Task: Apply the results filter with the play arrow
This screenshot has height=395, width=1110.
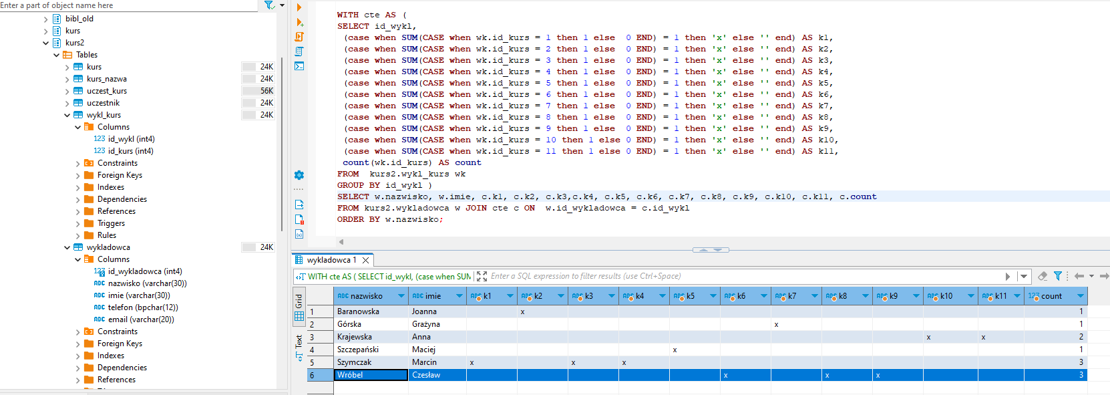Action: [x=1008, y=276]
